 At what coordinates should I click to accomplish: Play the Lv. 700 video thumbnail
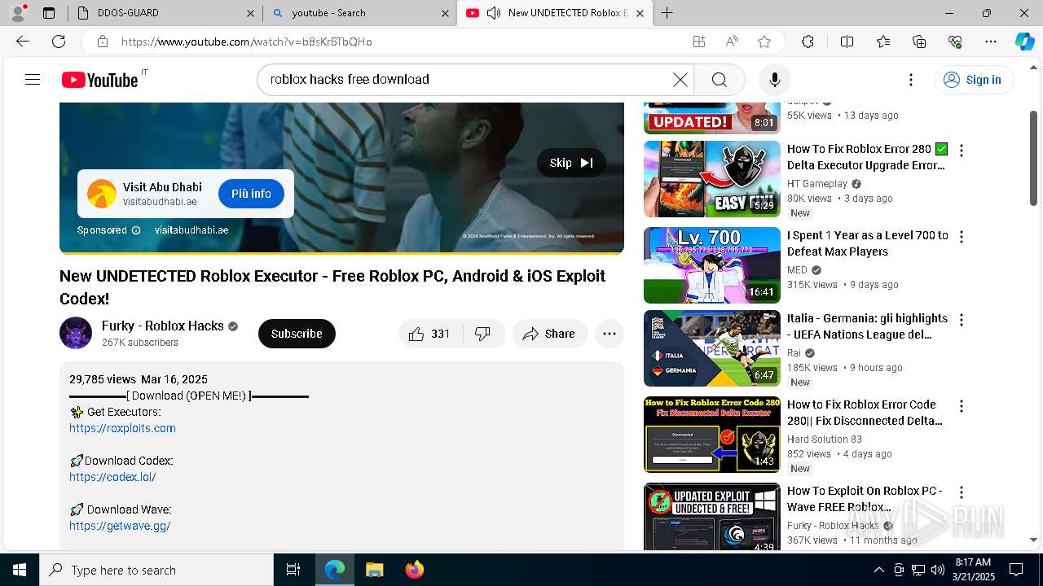pyautogui.click(x=712, y=265)
